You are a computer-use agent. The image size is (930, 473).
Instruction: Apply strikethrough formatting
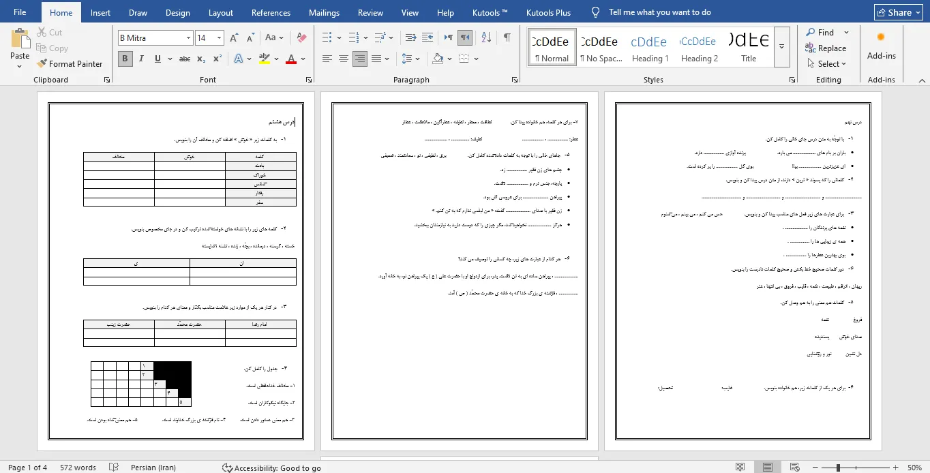tap(185, 59)
